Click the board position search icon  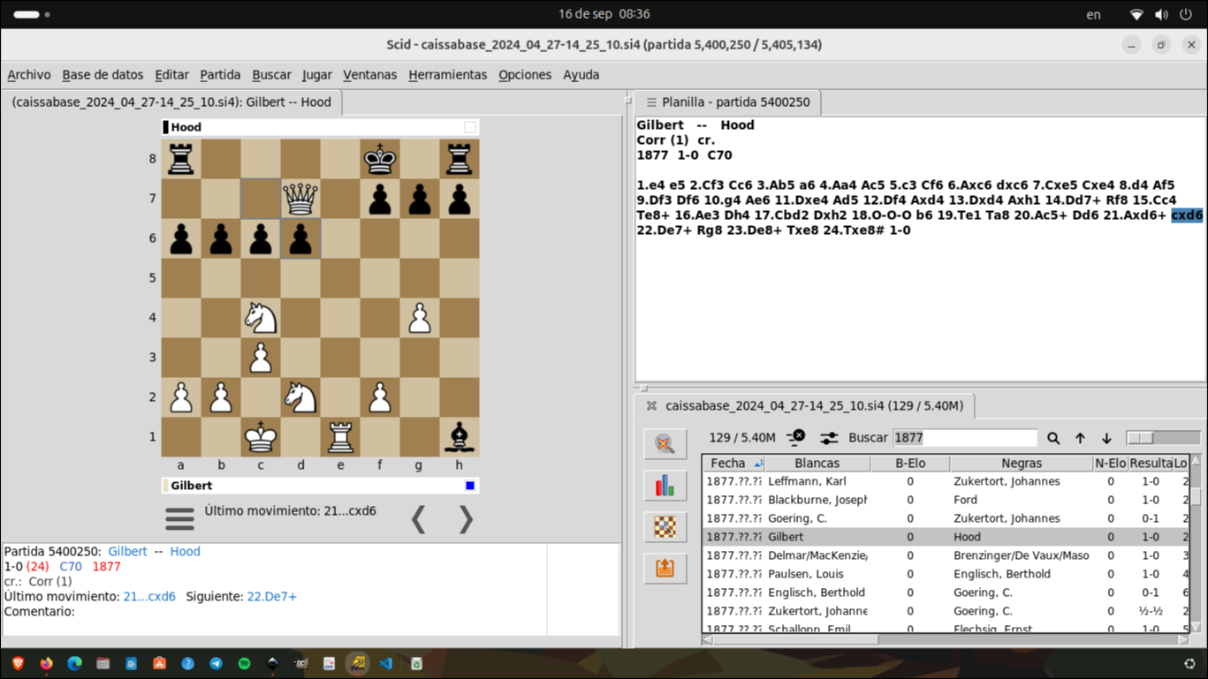pyautogui.click(x=665, y=527)
